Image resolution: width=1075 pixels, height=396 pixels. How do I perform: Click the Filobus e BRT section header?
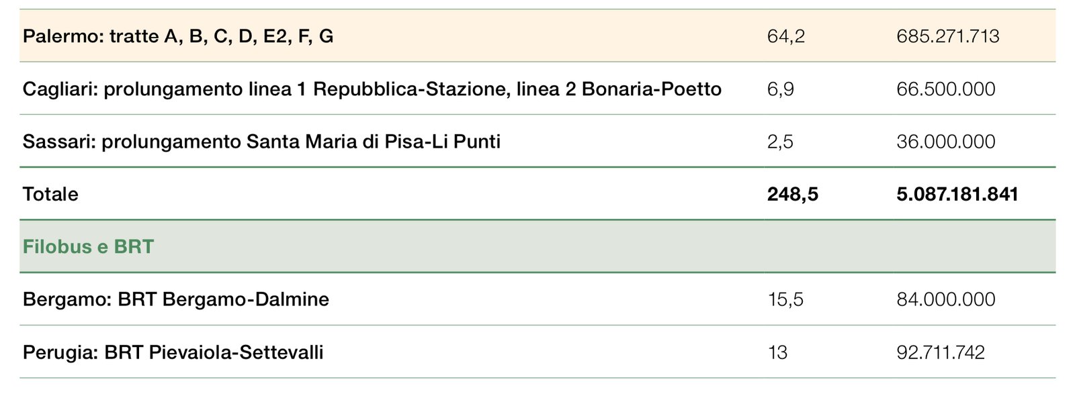(88, 247)
